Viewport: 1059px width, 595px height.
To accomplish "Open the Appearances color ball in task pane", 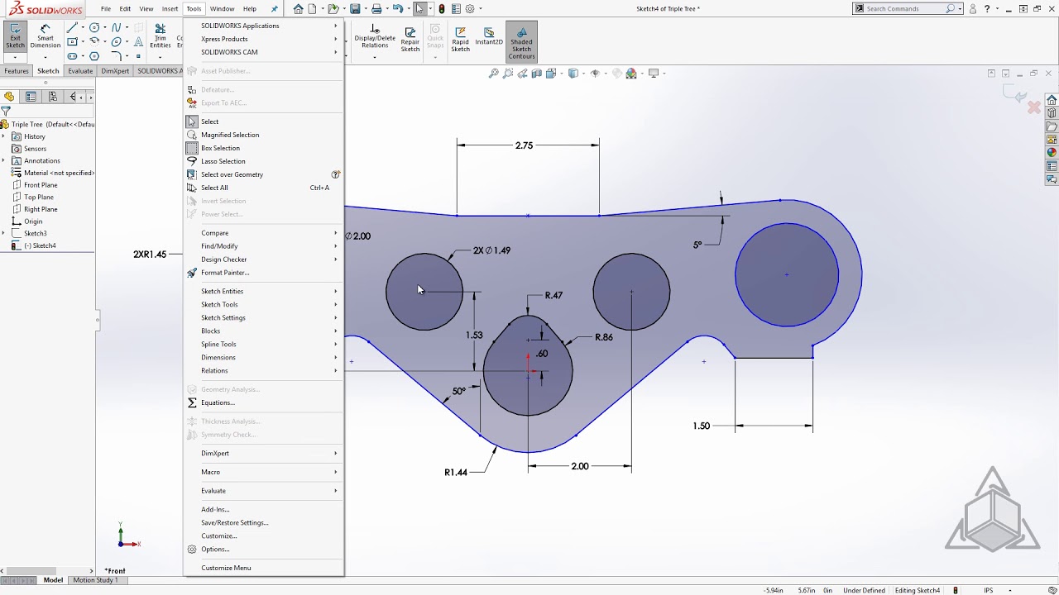I will tap(1052, 153).
